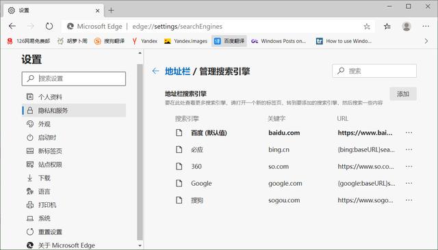Viewport: 438px width, 250px height.
Task: Open more options for 搜狗 row
Action: [409, 200]
